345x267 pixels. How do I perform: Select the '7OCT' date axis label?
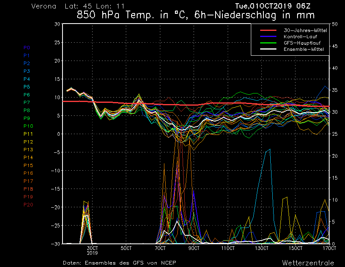click(160, 248)
